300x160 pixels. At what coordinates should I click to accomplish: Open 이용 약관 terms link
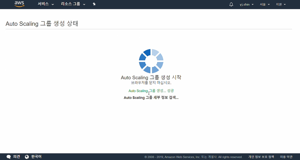pyautogui.click(x=286, y=157)
